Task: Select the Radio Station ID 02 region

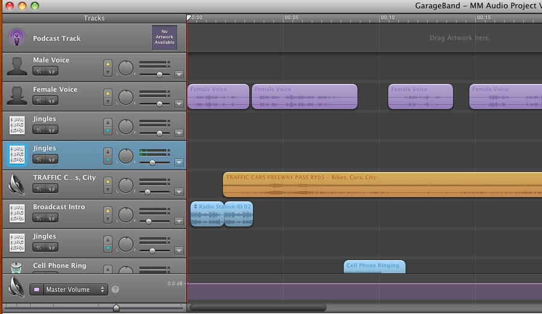Action: [x=222, y=214]
